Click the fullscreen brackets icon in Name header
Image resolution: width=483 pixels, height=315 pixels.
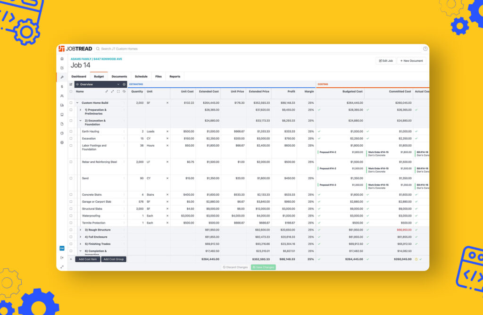coord(118,91)
